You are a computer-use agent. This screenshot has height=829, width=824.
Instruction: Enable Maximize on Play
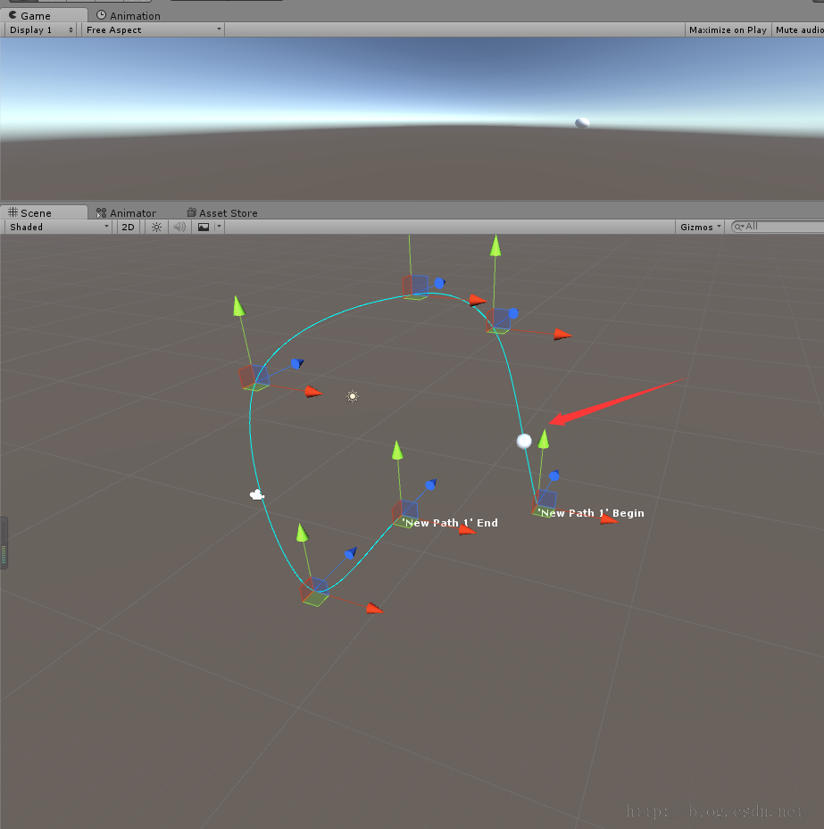[x=728, y=30]
